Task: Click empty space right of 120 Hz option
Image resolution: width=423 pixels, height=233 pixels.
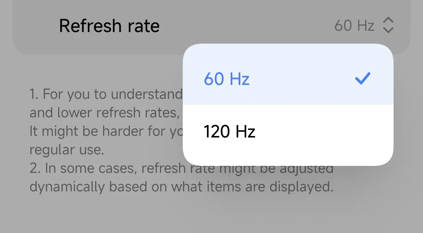Action: 324,132
